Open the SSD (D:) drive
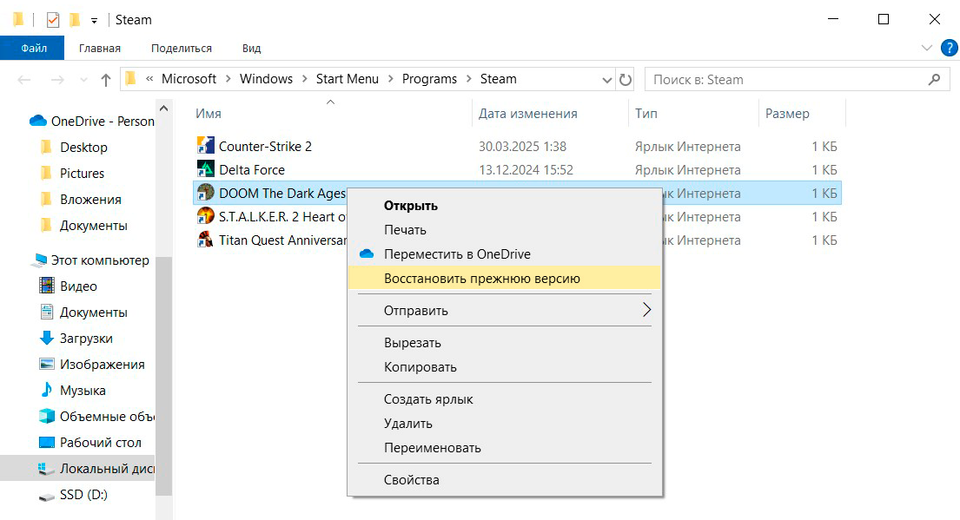Viewport: 960px width, 520px height. coord(83,495)
